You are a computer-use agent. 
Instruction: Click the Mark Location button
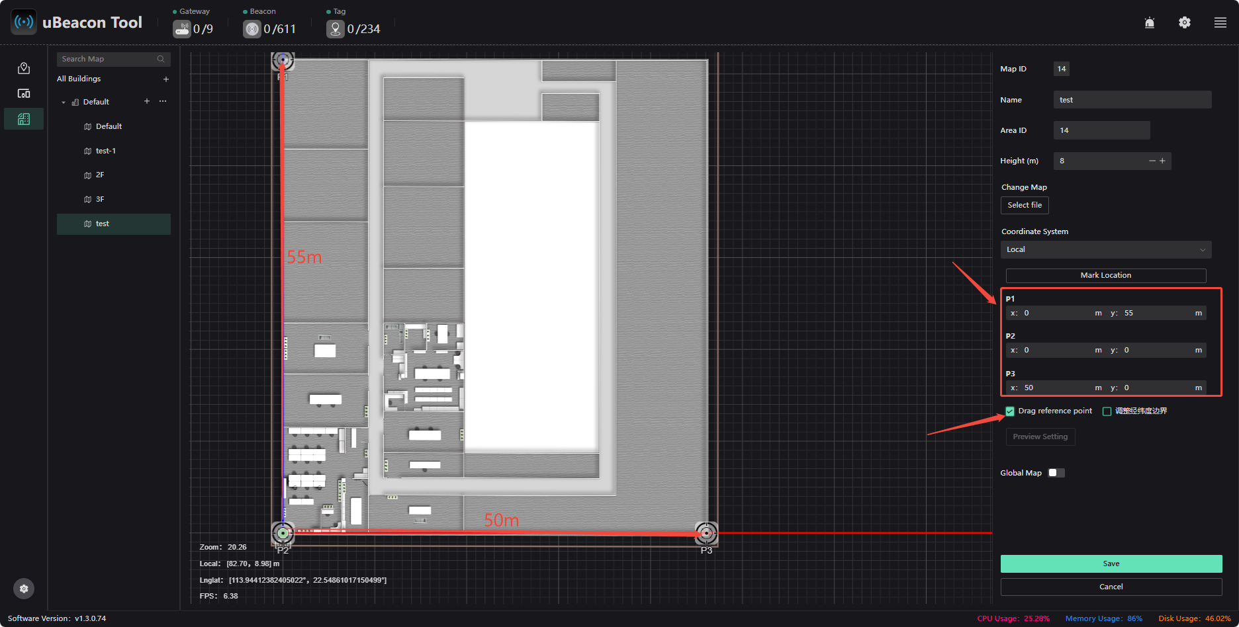tap(1106, 275)
